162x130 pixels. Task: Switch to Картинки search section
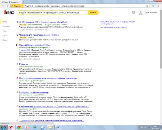(6, 26)
